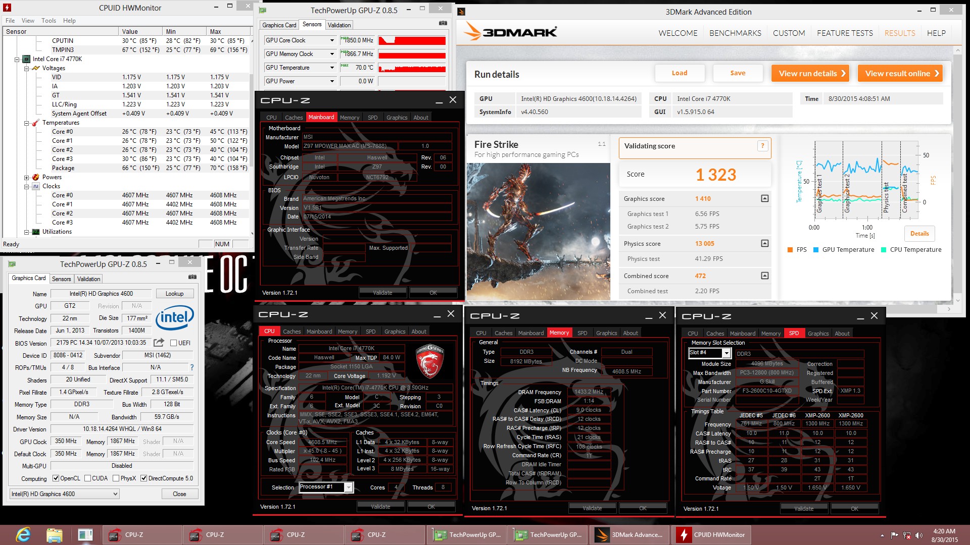Viewport: 970px width, 545px height.
Task: Click the volume speaker tray icon
Action: [918, 535]
